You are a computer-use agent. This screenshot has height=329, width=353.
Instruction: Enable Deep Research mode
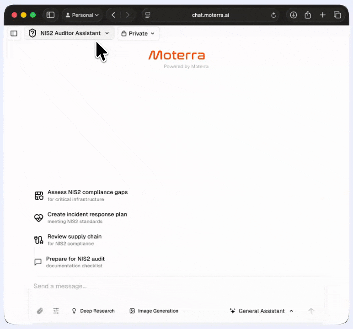[x=93, y=311]
